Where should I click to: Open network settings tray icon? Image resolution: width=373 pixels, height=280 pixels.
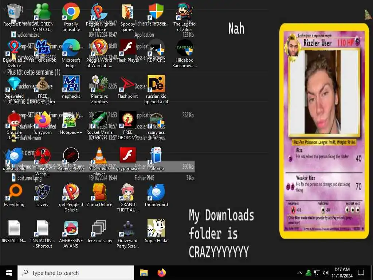tap(317, 273)
